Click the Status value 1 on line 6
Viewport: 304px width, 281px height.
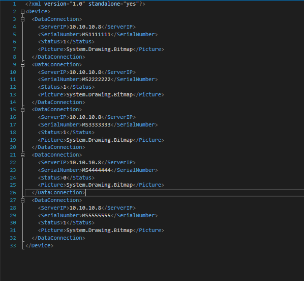(65, 42)
